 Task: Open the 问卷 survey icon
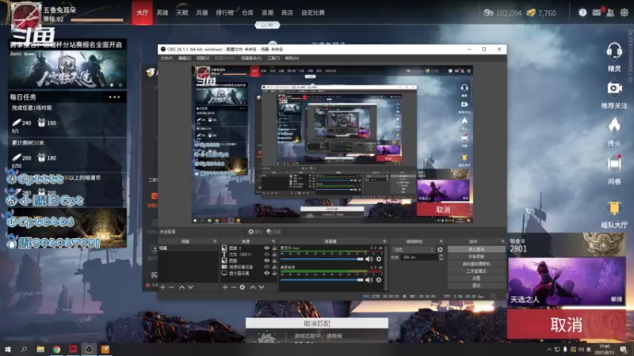coord(614,164)
